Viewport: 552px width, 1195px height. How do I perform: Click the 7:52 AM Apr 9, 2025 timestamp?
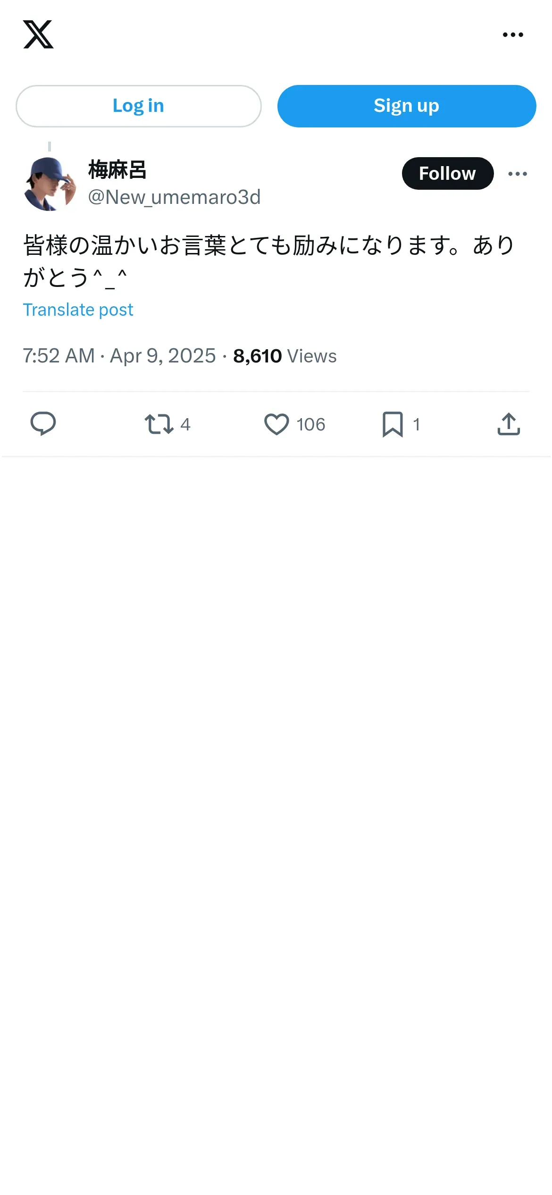(x=119, y=356)
